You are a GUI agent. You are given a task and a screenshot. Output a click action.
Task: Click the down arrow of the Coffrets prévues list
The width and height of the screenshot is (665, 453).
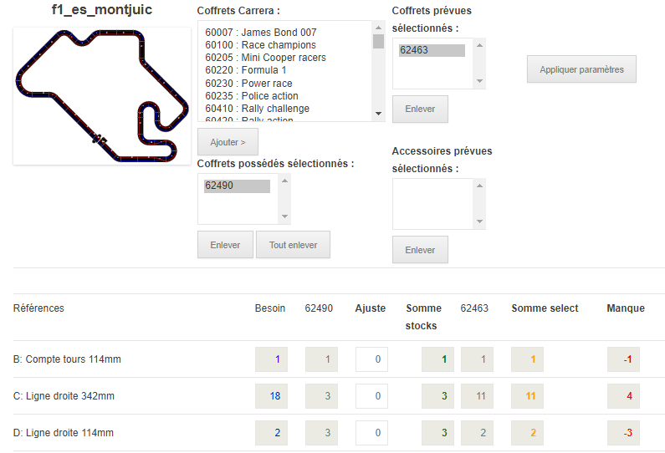pos(479,81)
